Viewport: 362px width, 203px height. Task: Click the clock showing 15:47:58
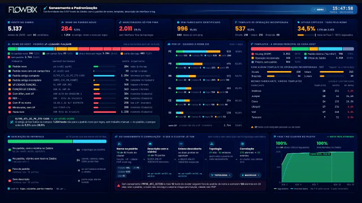[343, 8]
